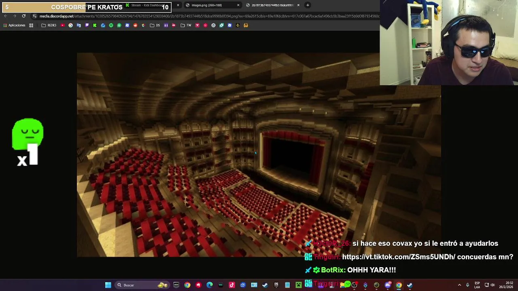The width and height of the screenshot is (518, 291).
Task: Open the Aplicaciones bookmarks shortcut
Action: click(14, 25)
